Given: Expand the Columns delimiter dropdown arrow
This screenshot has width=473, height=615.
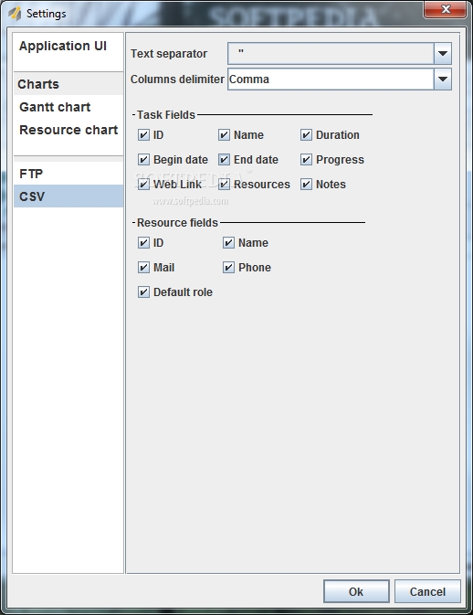Looking at the screenshot, I should pos(443,80).
